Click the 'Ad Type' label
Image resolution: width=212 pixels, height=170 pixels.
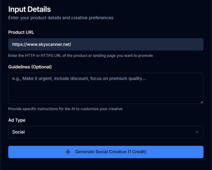(x=17, y=120)
